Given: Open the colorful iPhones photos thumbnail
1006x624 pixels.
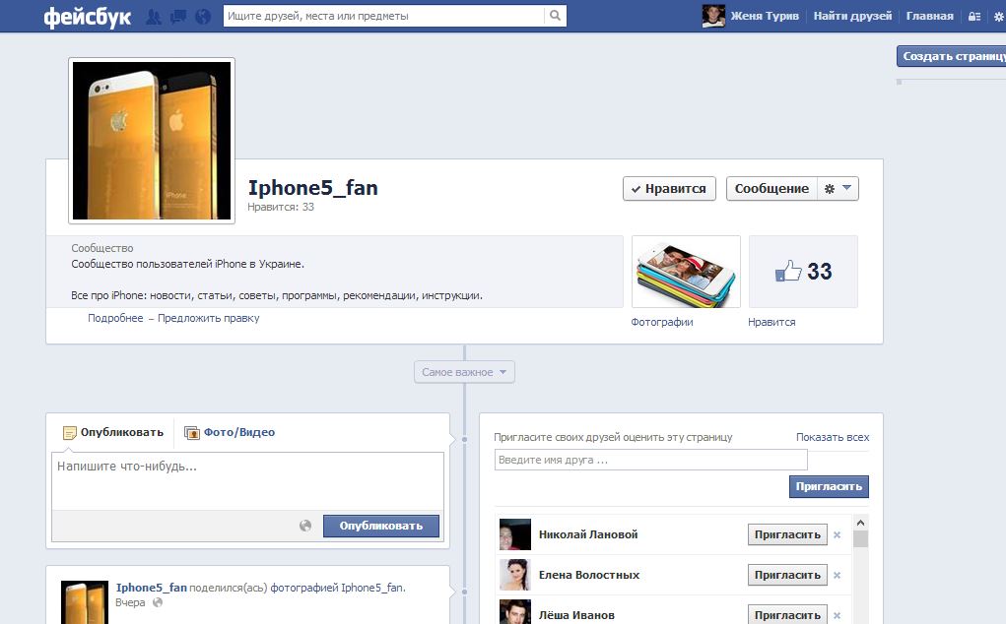Looking at the screenshot, I should (x=686, y=272).
